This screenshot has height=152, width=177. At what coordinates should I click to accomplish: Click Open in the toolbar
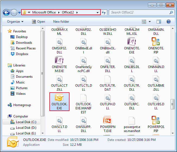39,22
